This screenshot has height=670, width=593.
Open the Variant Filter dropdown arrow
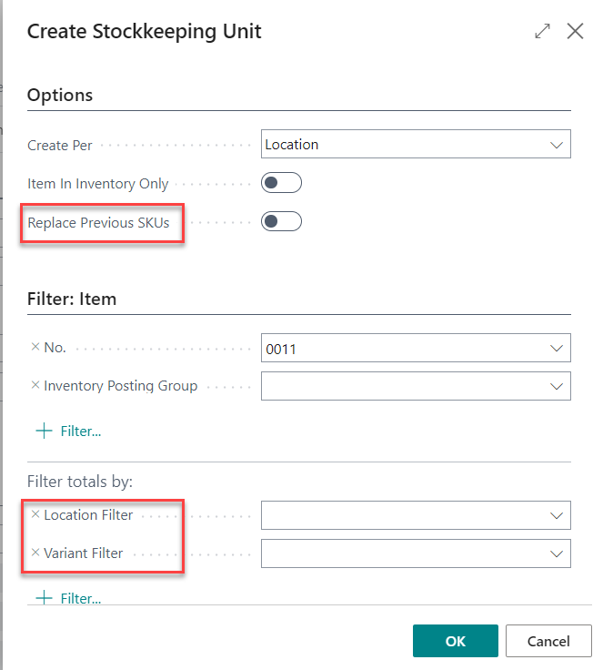[x=557, y=553]
